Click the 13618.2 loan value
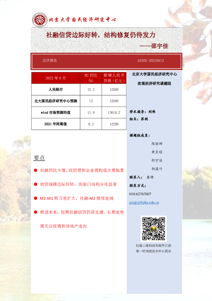Viewport: 212px width, 301px height. (x=114, y=113)
